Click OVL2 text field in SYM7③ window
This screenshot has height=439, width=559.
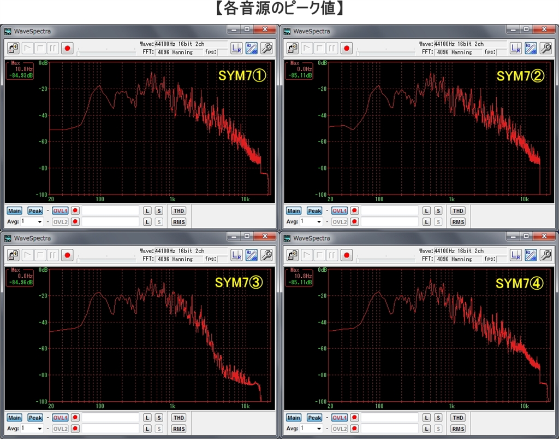pos(110,429)
